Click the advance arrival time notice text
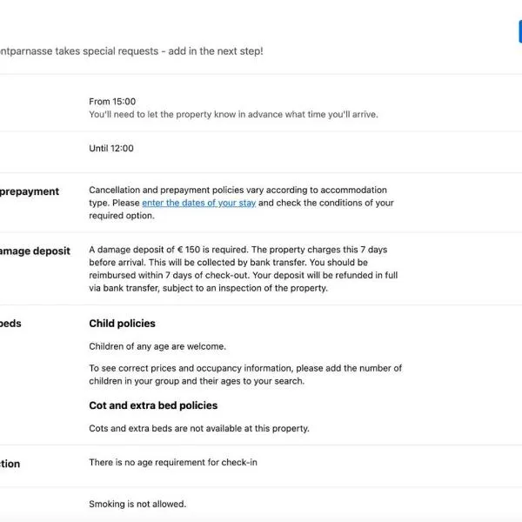 click(x=233, y=115)
